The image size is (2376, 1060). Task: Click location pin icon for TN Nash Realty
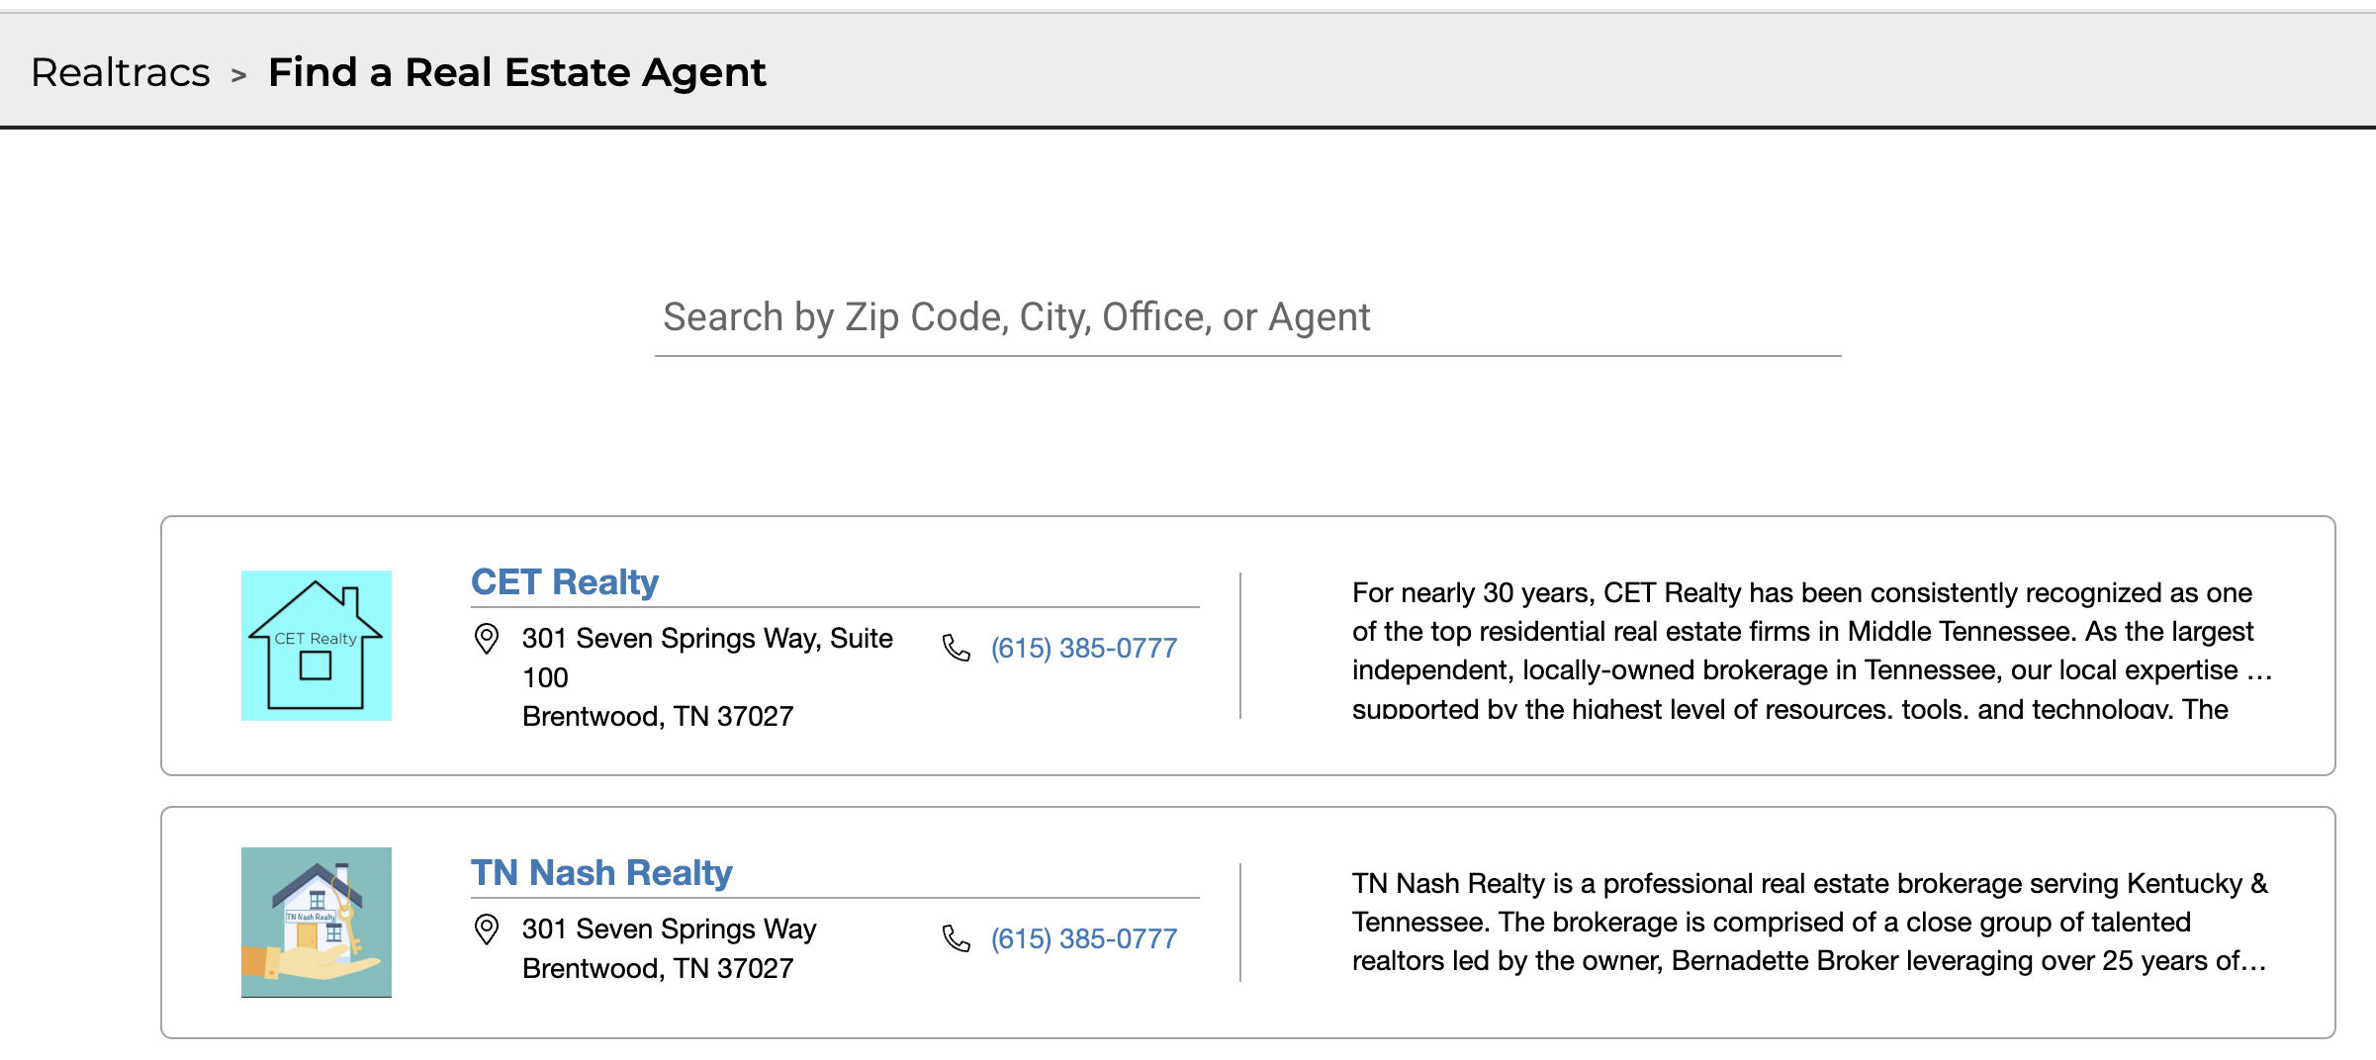(487, 929)
